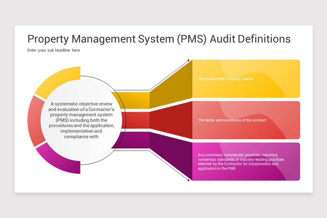Click the red arc segment of the ring
327x218 pixels.
pos(36,121)
